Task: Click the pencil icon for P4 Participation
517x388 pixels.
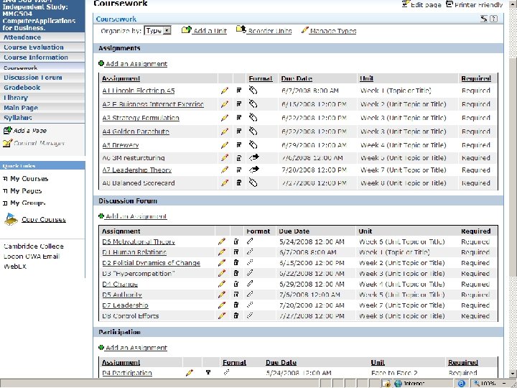Action: pos(190,373)
